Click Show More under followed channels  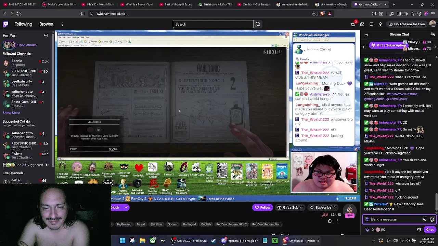(11, 113)
